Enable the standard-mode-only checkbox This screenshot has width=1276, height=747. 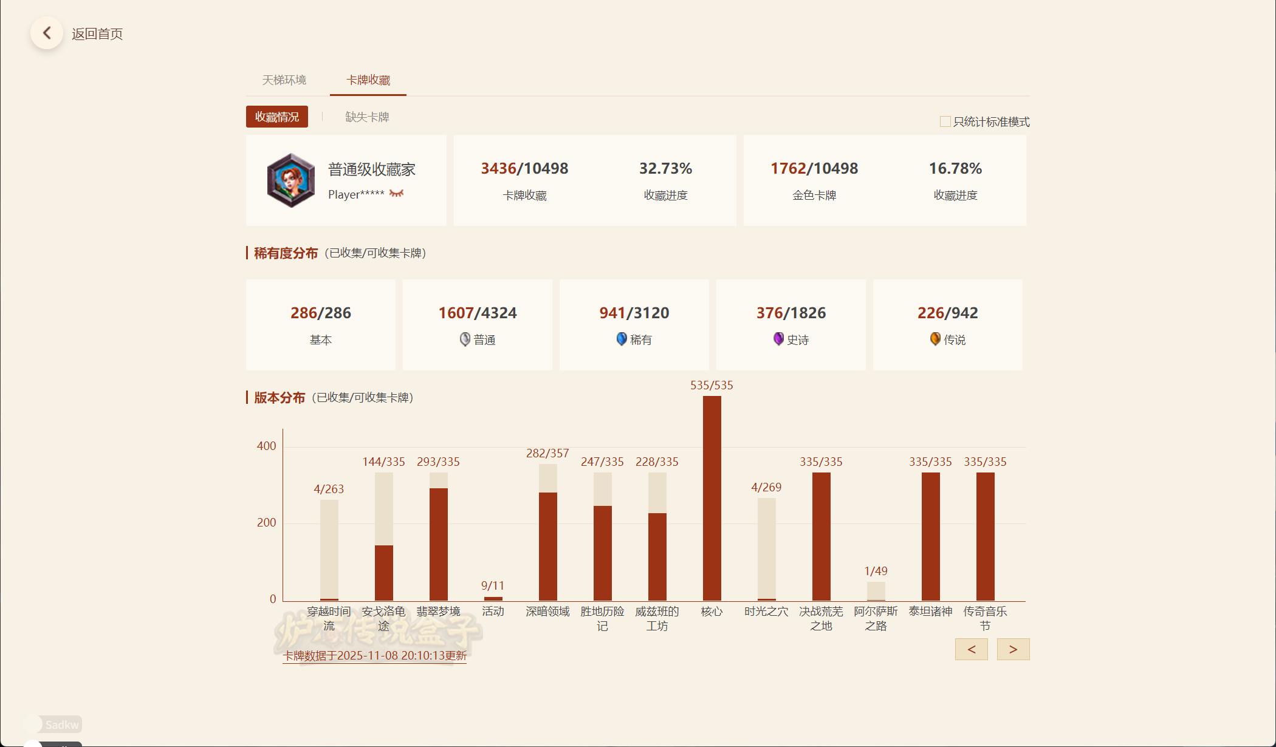click(x=945, y=121)
